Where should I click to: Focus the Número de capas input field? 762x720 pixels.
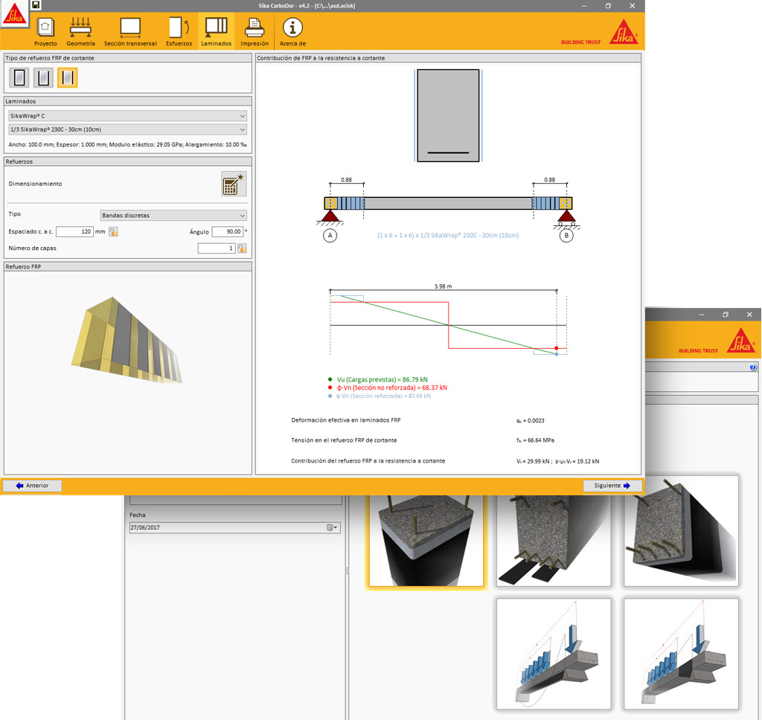[217, 248]
